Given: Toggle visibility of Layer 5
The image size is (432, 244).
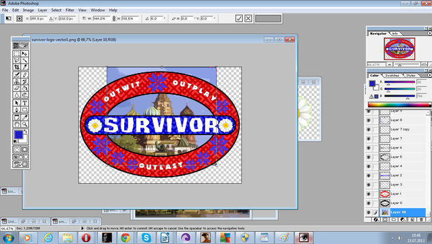Looking at the screenshot, I should pyautogui.click(x=369, y=157).
